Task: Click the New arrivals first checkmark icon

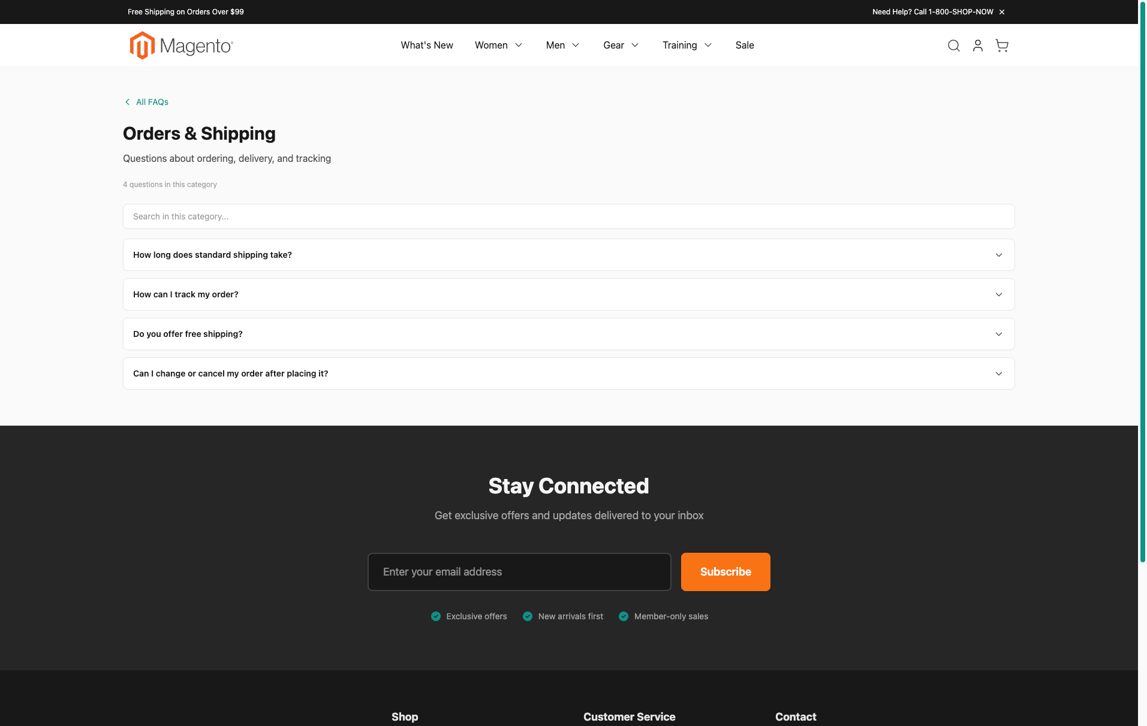Action: 528,616
